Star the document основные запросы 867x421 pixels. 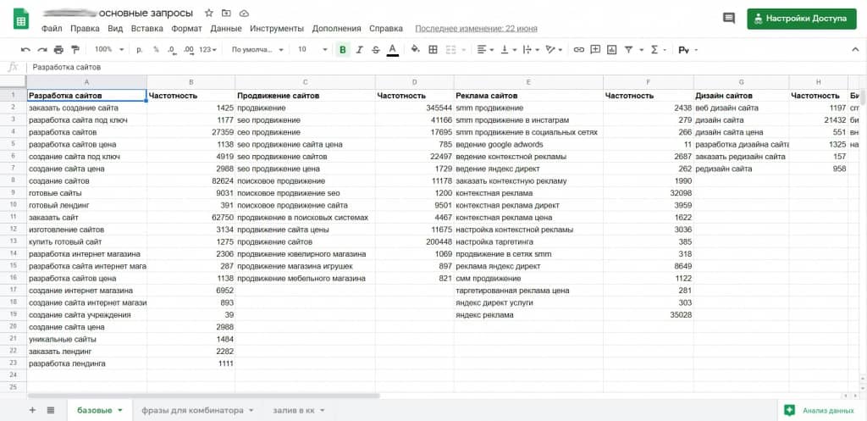[209, 14]
